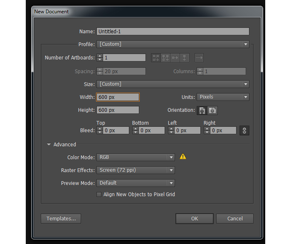Open the Units dropdown showing Pixels
The height and width of the screenshot is (244, 291).
222,97
